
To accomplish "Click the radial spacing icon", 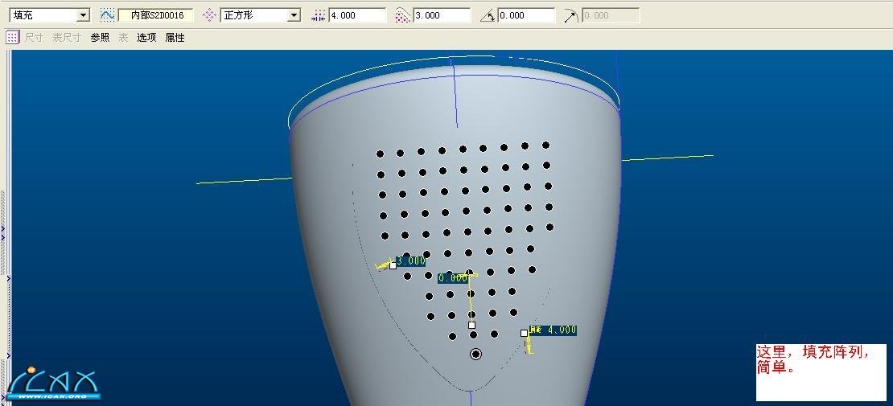I will (571, 15).
